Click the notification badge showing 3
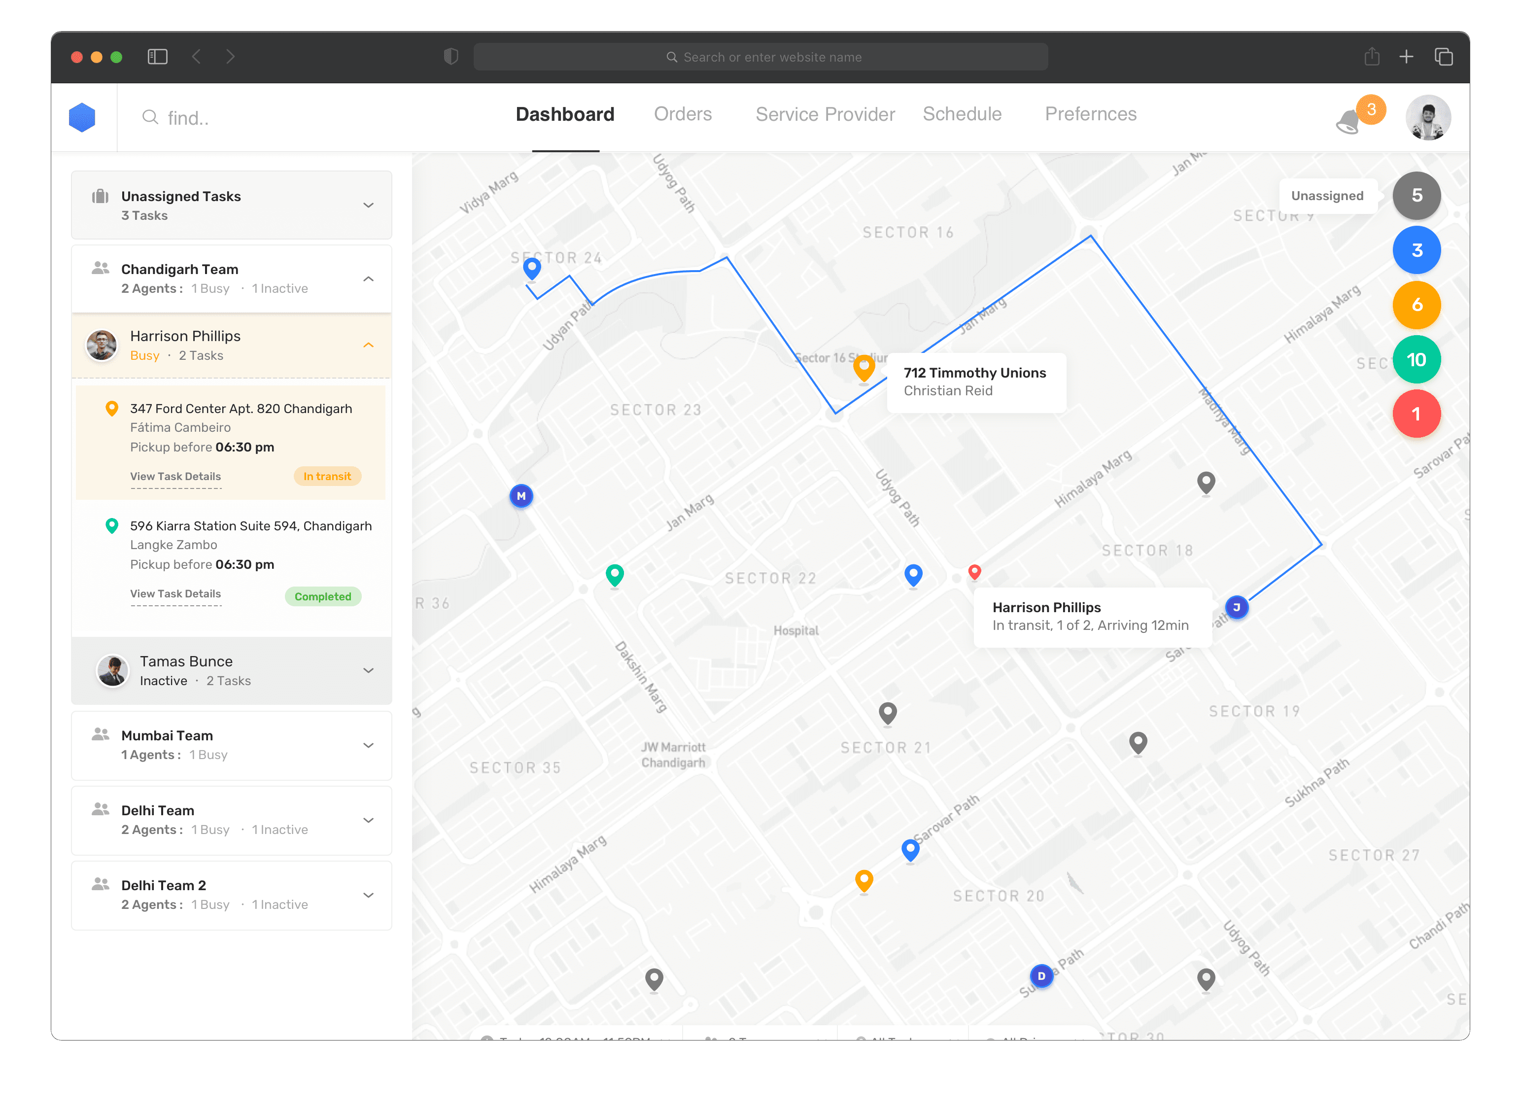1521x1111 pixels. [1371, 109]
